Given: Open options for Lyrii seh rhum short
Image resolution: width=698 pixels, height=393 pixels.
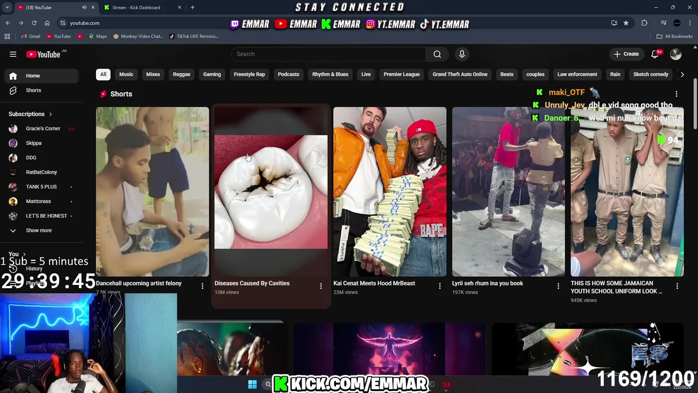Looking at the screenshot, I should click(x=558, y=286).
